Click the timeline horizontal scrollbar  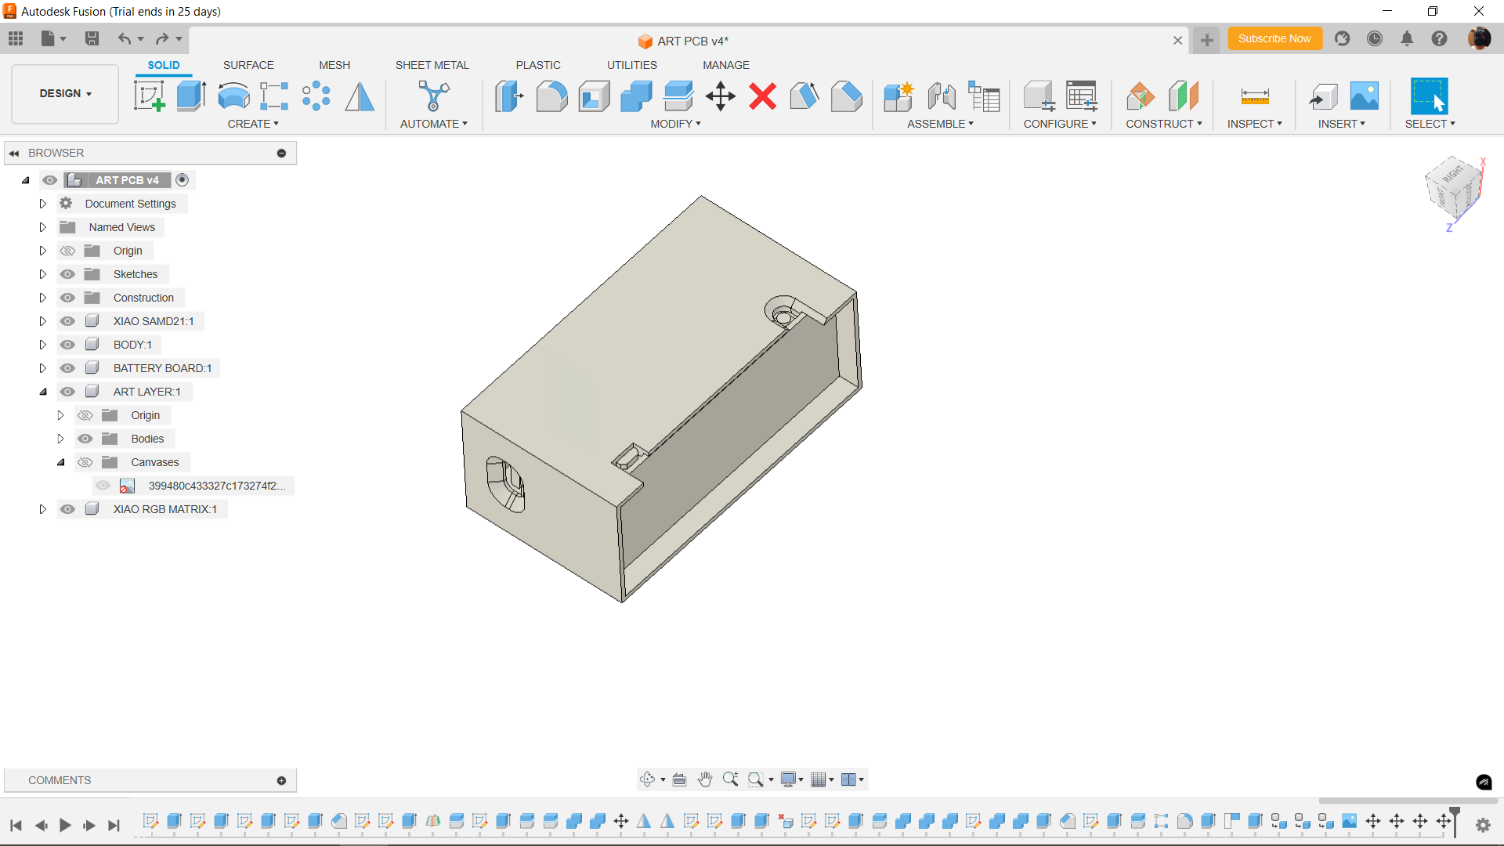coord(1408,801)
